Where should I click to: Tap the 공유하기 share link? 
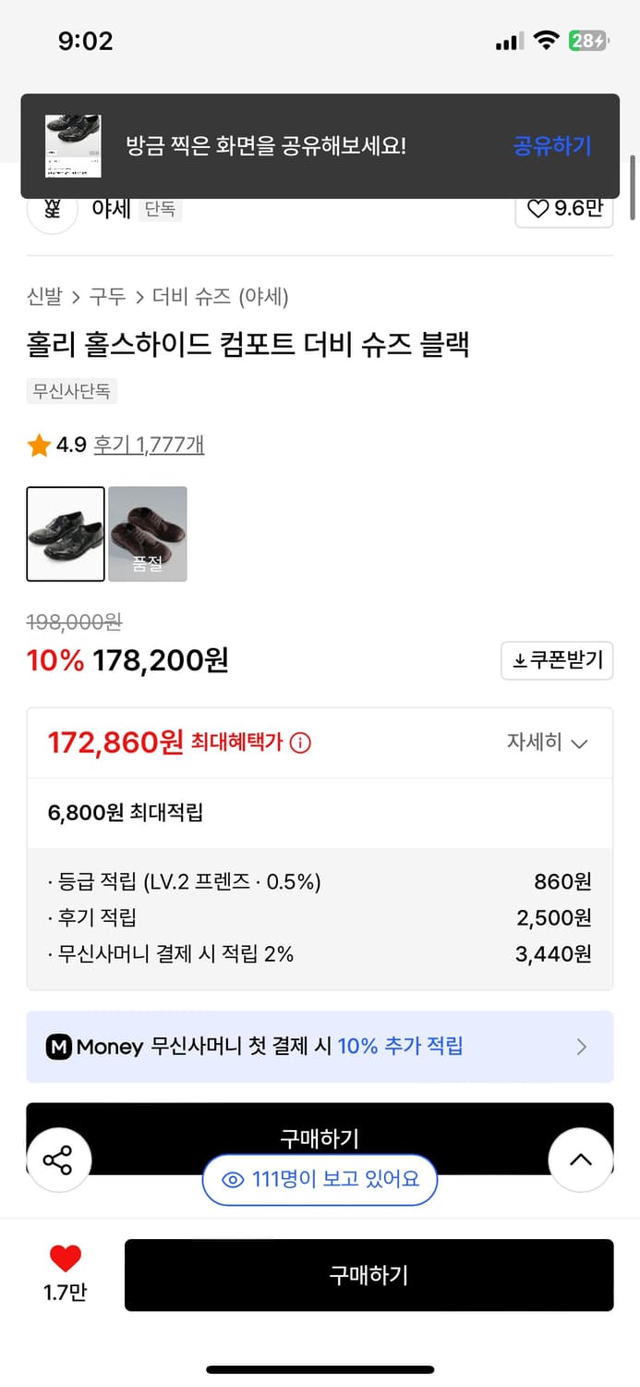point(551,147)
